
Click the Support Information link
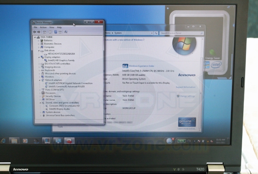pos(185,87)
